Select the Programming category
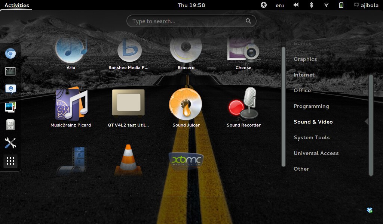The height and width of the screenshot is (224, 383). 311,106
